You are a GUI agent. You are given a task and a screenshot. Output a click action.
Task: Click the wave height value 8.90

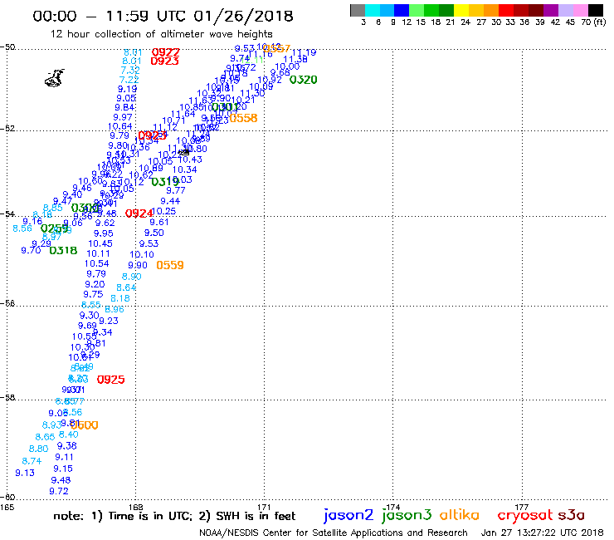coord(132,277)
